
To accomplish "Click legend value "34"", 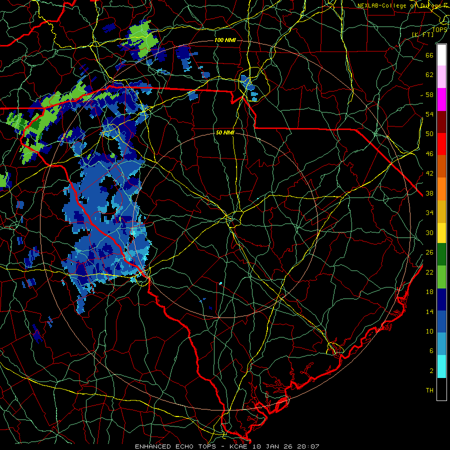I will pos(429,213).
